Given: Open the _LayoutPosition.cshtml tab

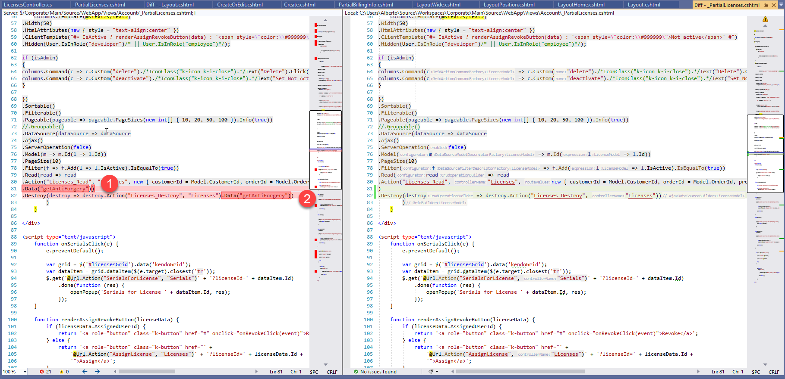Looking at the screenshot, I should click(x=508, y=5).
